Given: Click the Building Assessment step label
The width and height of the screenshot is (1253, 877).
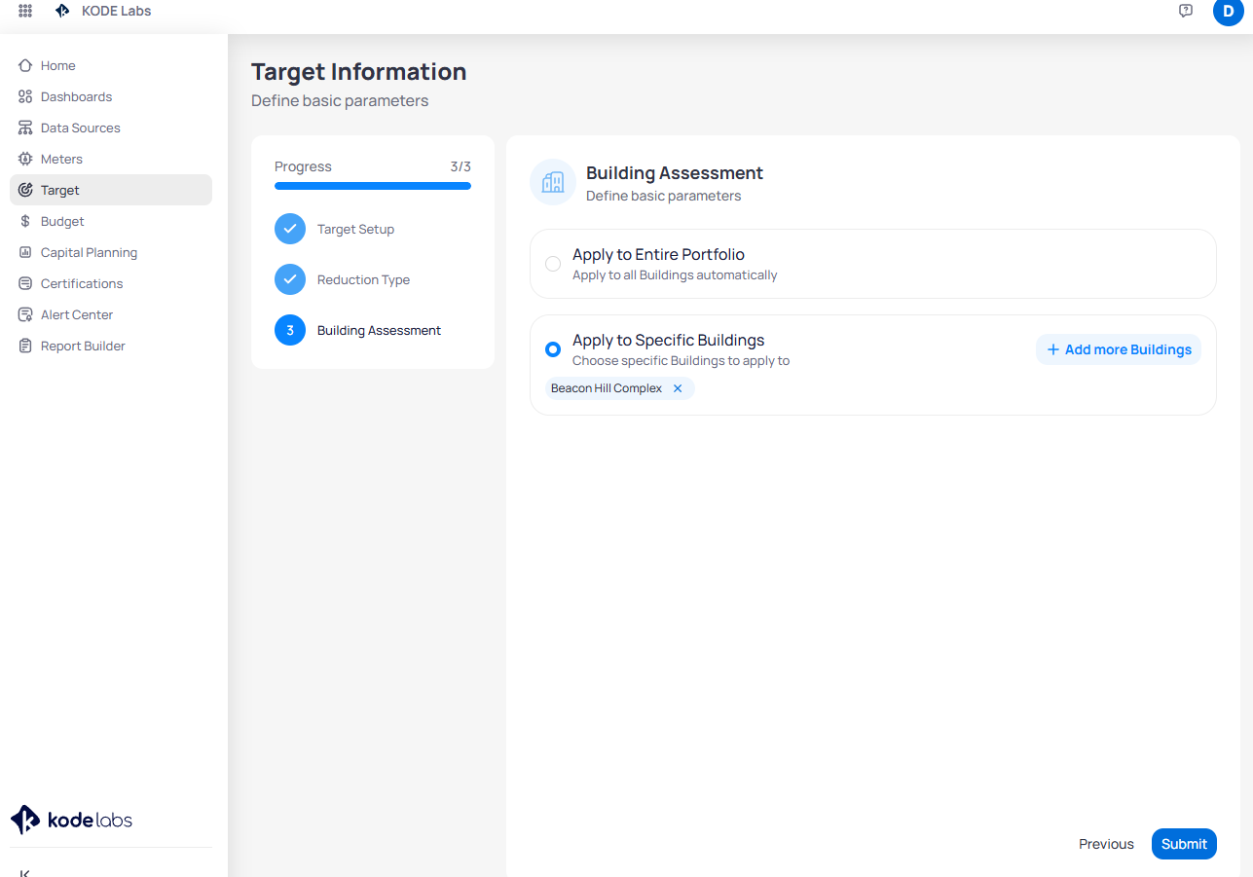Looking at the screenshot, I should (379, 330).
